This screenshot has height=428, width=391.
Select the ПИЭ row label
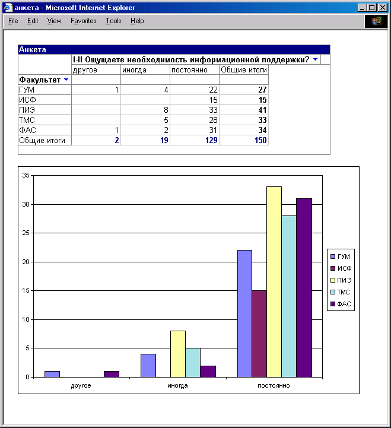44,110
